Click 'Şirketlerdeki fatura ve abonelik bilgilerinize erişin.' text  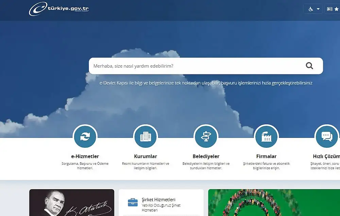click(266, 166)
